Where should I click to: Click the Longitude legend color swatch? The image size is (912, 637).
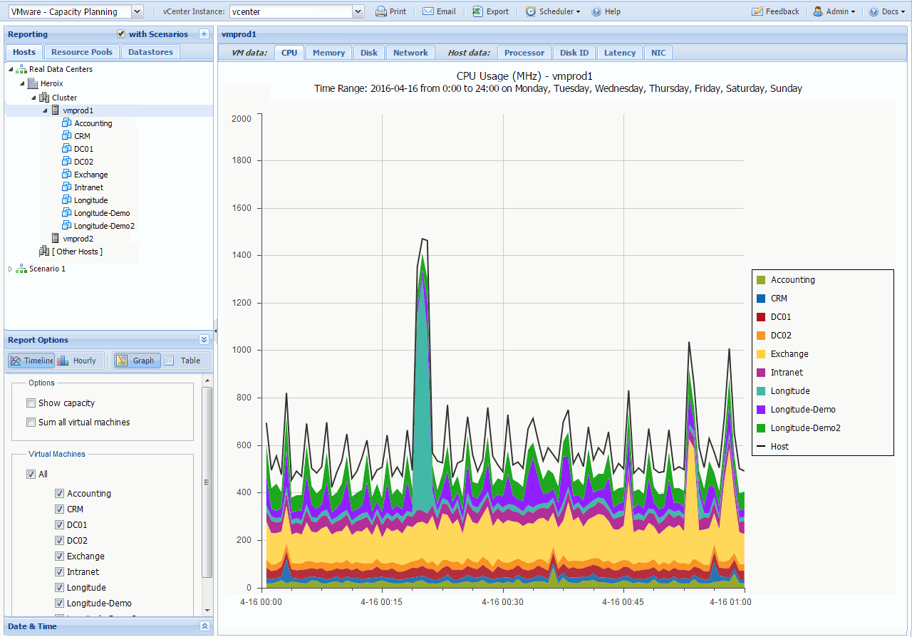click(761, 391)
